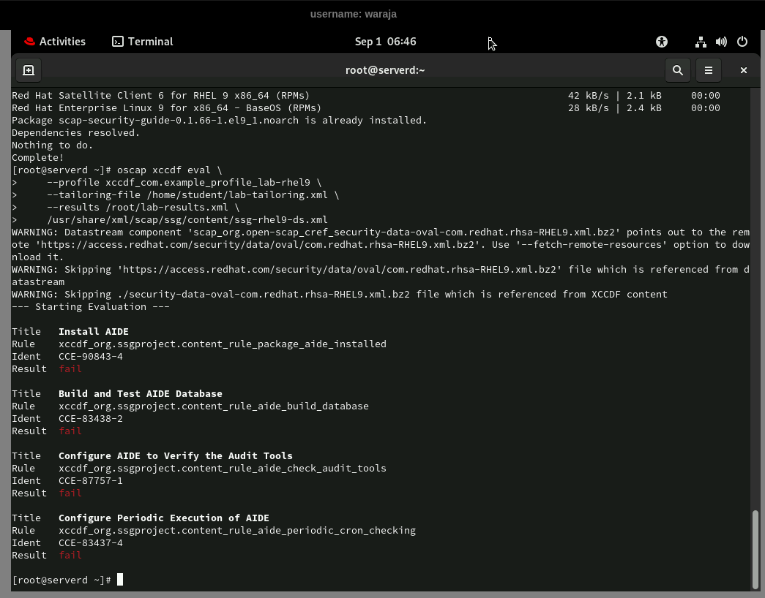Click the fail result under CCE-83438-2
765x598 pixels.
pos(70,431)
